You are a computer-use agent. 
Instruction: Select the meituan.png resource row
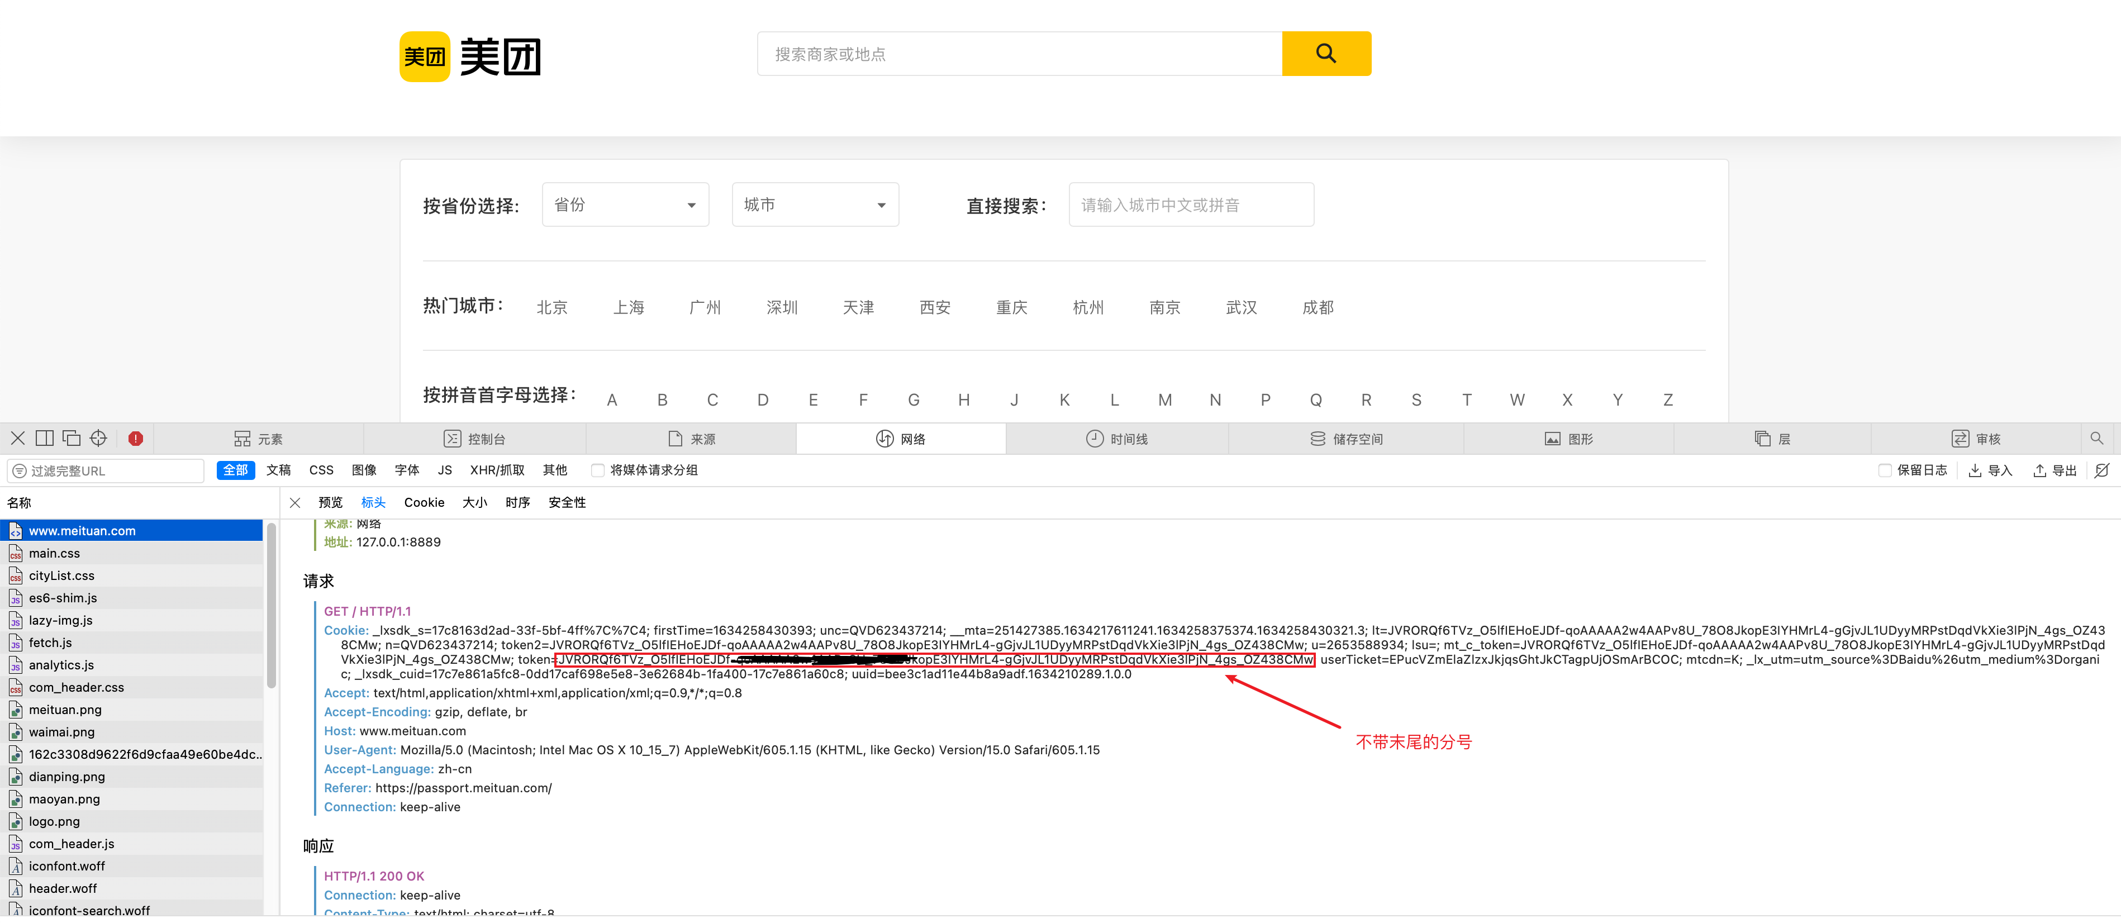(x=132, y=709)
